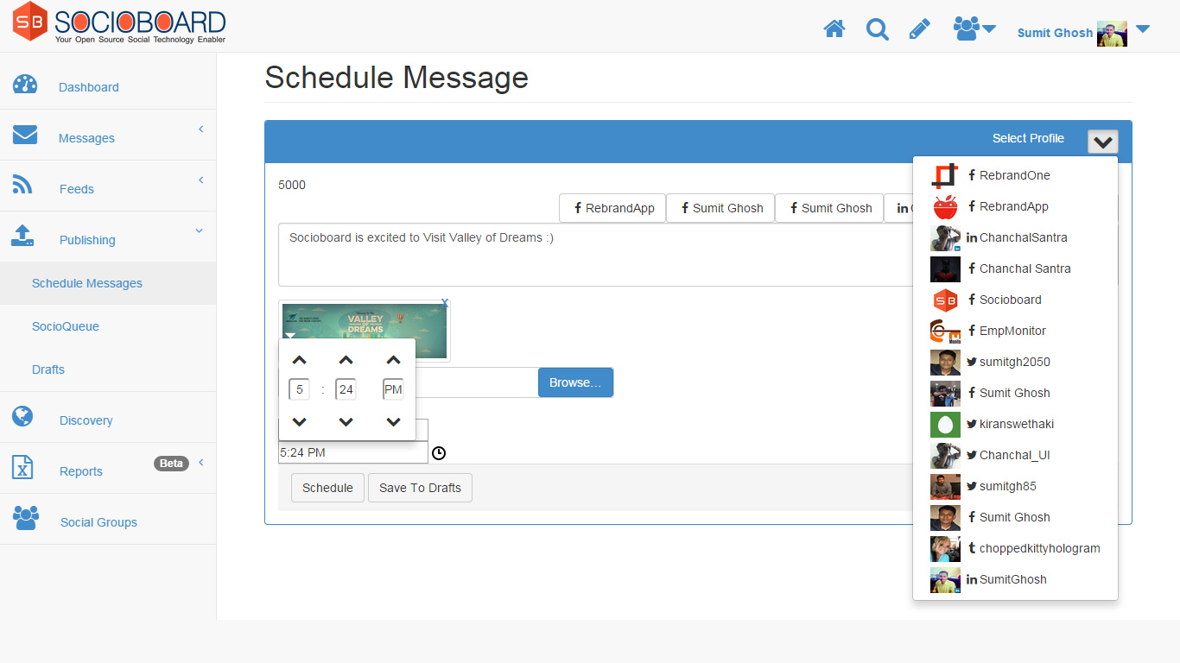Image resolution: width=1180 pixels, height=663 pixels.
Task: Select RebrandApp profile in dropdown list
Action: click(1015, 206)
